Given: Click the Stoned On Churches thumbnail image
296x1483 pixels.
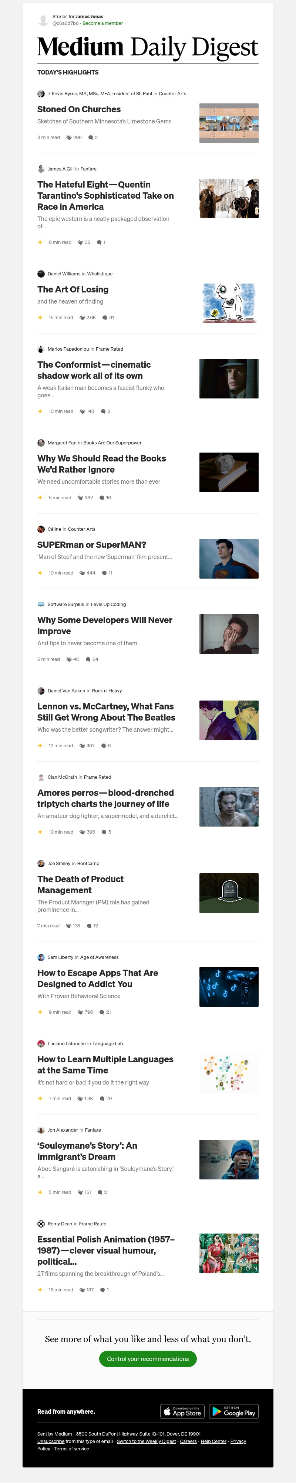Looking at the screenshot, I should (229, 123).
